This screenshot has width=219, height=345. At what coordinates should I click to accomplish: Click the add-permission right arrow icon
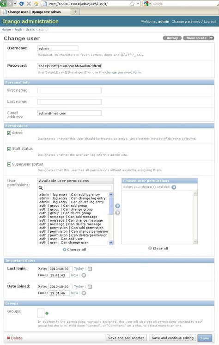pos(117,206)
